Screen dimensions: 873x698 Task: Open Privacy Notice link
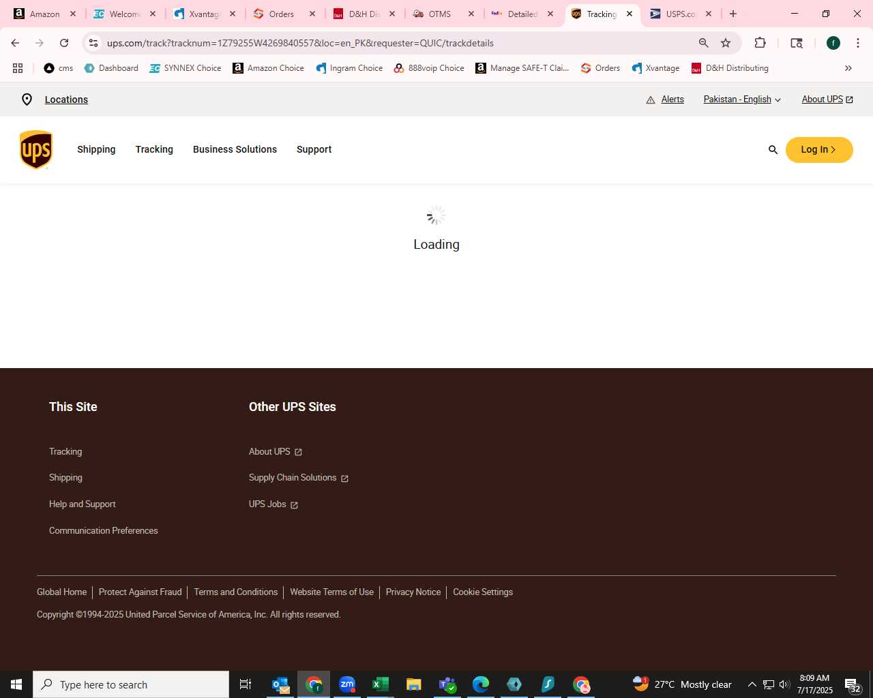tap(413, 592)
